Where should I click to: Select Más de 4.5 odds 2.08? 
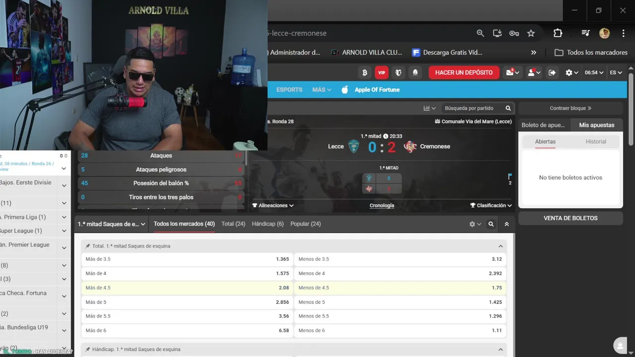[x=187, y=288]
